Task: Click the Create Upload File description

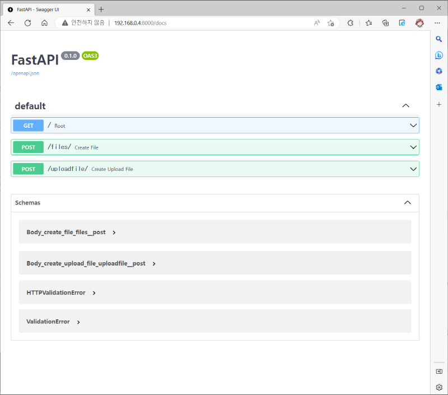Action: tap(113, 169)
